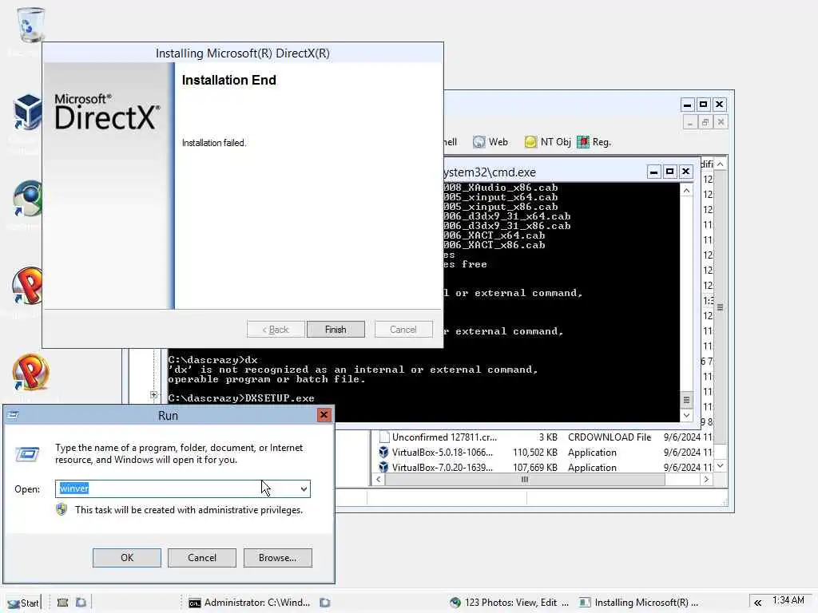
Task: Click the file list scroll-right arrow
Action: [x=706, y=480]
